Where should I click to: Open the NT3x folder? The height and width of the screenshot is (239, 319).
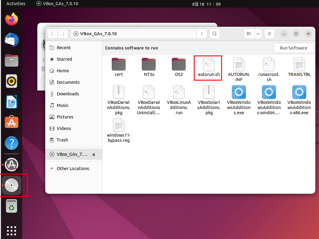click(149, 67)
